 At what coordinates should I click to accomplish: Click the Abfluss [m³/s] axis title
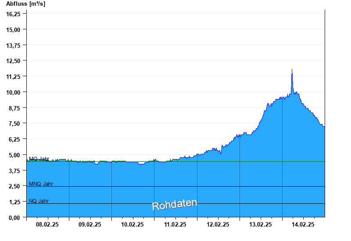pyautogui.click(x=25, y=4)
